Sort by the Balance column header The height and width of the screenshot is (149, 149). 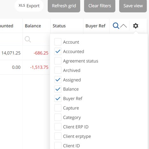(x=33, y=26)
